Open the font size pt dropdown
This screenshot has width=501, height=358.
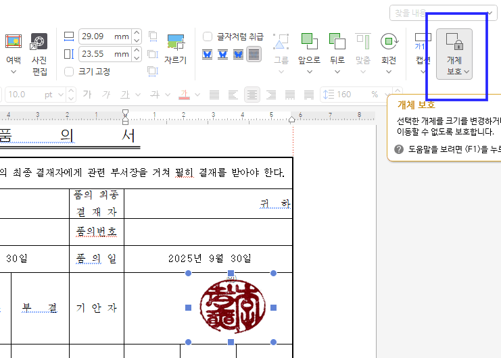pyautogui.click(x=61, y=95)
